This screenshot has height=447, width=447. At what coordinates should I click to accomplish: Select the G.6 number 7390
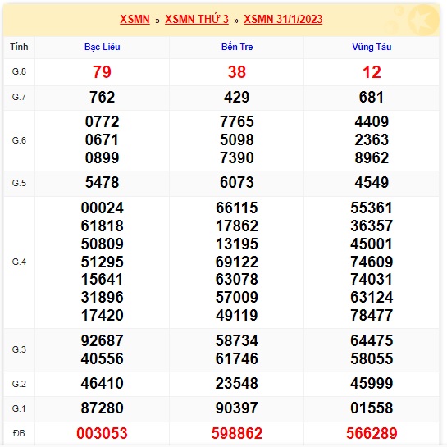(x=237, y=158)
